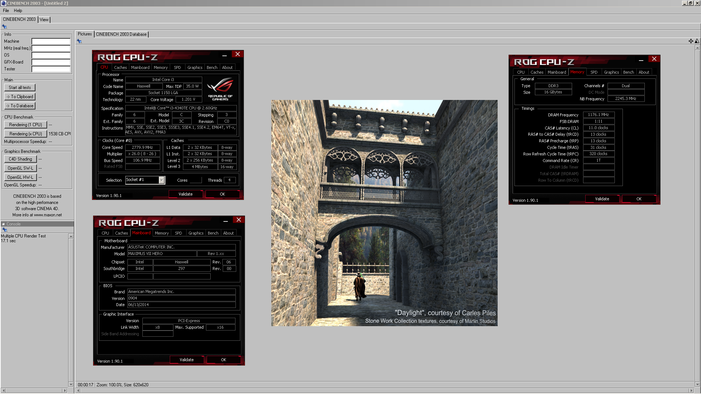Click the i3-4340TE specification field
The width and height of the screenshot is (701, 394).
pyautogui.click(x=181, y=108)
